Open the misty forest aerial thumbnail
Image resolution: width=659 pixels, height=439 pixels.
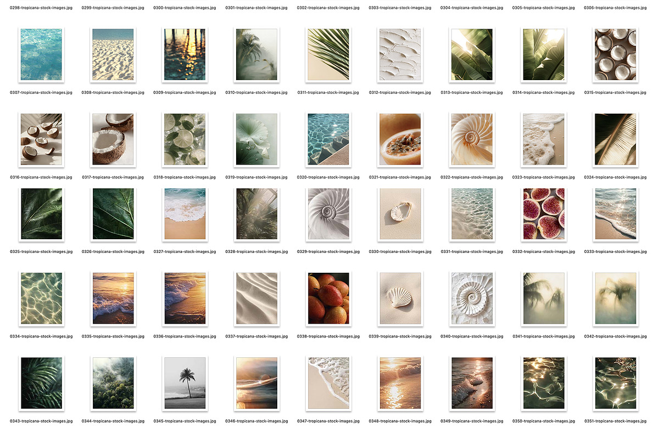[113, 382]
